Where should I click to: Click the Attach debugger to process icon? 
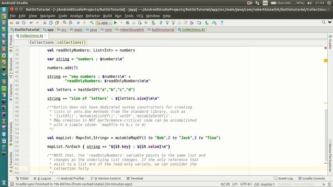pos(140,23)
